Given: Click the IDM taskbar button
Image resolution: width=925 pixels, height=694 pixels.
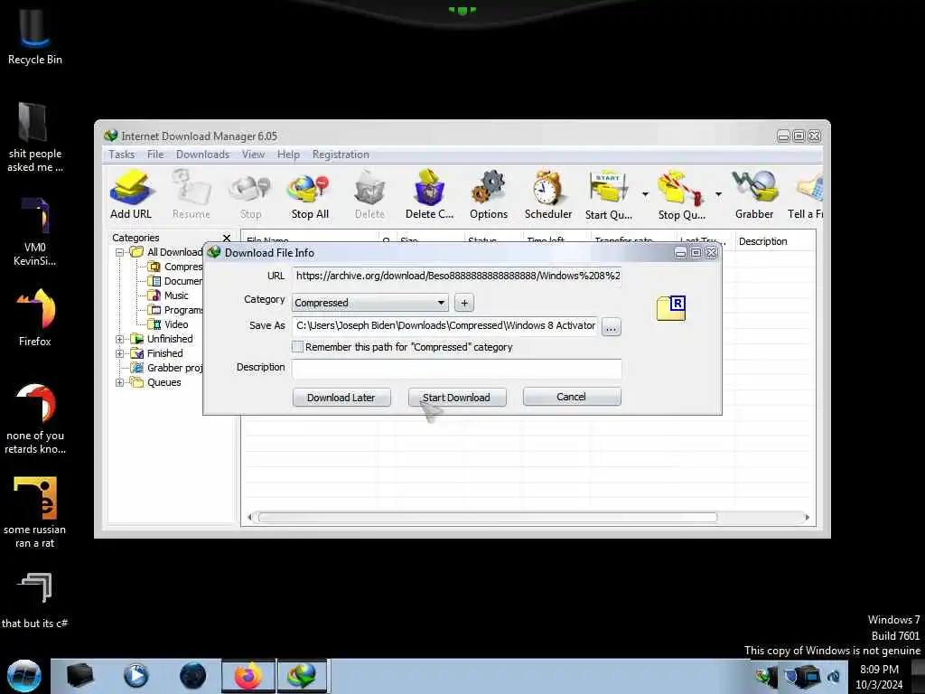Looking at the screenshot, I should coord(302,676).
